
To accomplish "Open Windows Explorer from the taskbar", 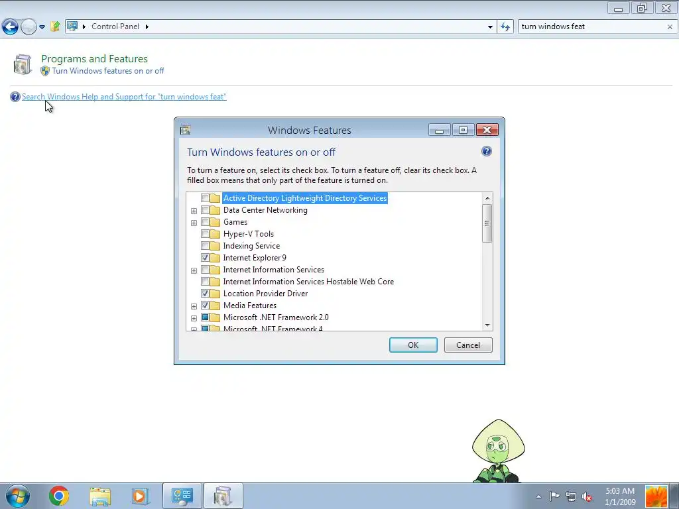I will tap(100, 496).
